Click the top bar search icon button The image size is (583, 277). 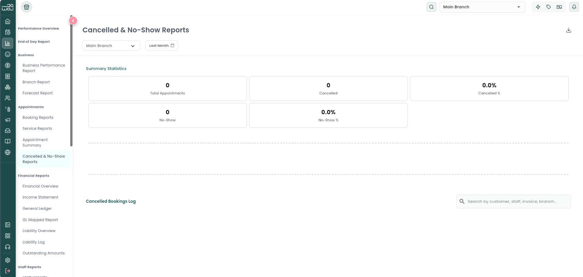(431, 7)
